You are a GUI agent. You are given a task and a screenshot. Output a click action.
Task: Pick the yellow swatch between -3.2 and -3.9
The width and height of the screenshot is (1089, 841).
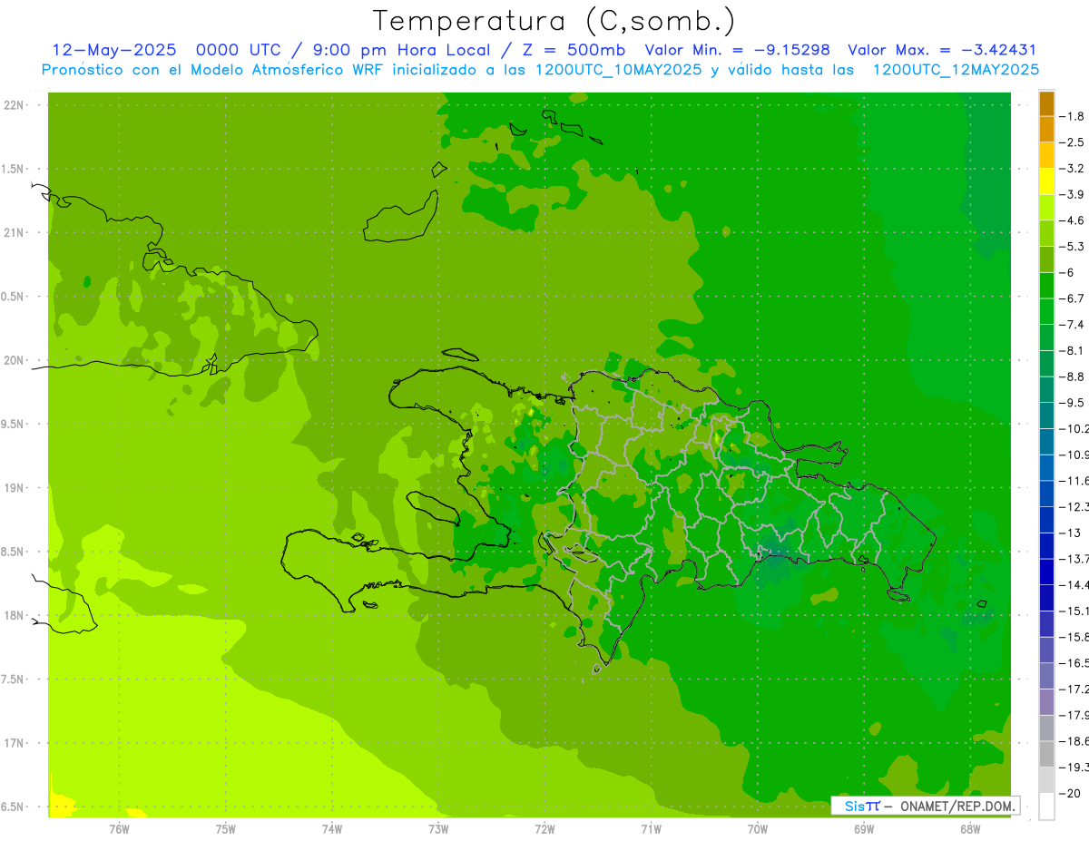1046,181
